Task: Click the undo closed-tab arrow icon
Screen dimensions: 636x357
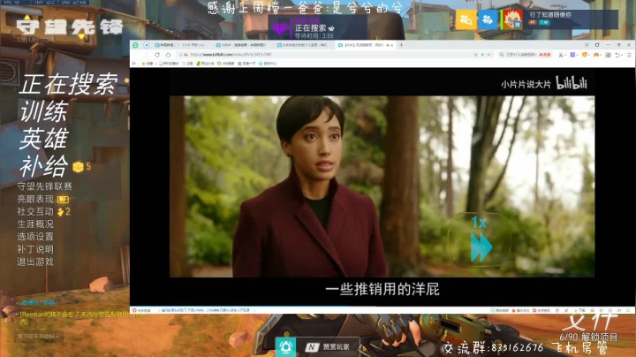Action: point(617,55)
